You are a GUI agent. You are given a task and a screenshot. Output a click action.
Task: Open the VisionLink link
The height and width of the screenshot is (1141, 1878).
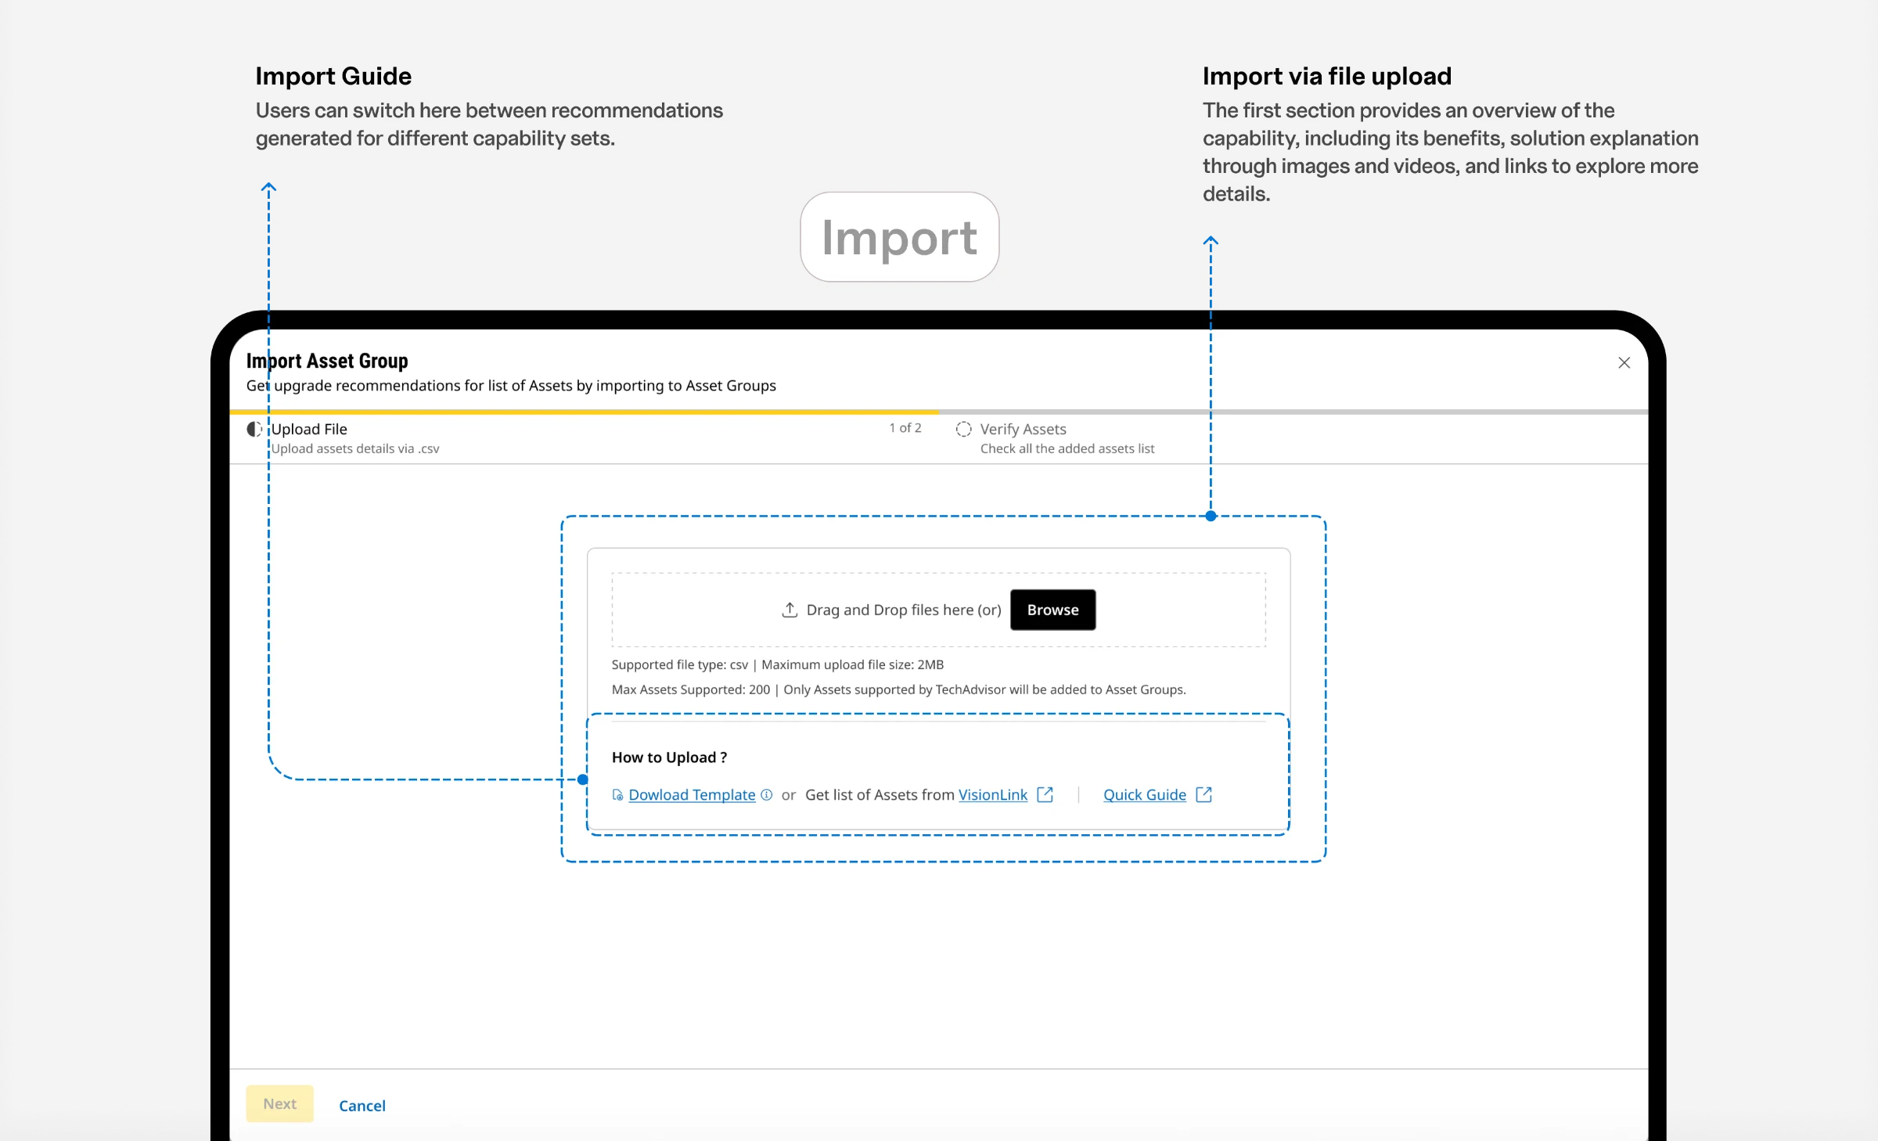click(993, 795)
